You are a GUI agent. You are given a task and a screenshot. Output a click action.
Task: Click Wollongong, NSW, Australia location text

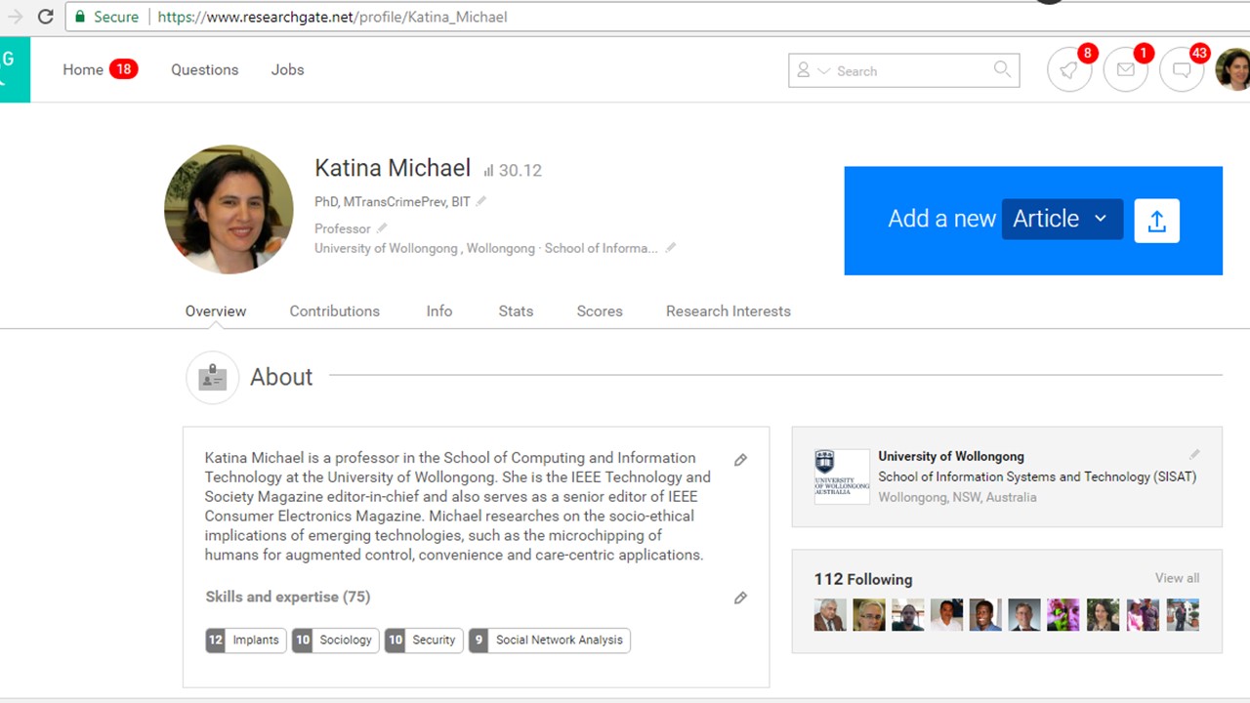tap(957, 497)
